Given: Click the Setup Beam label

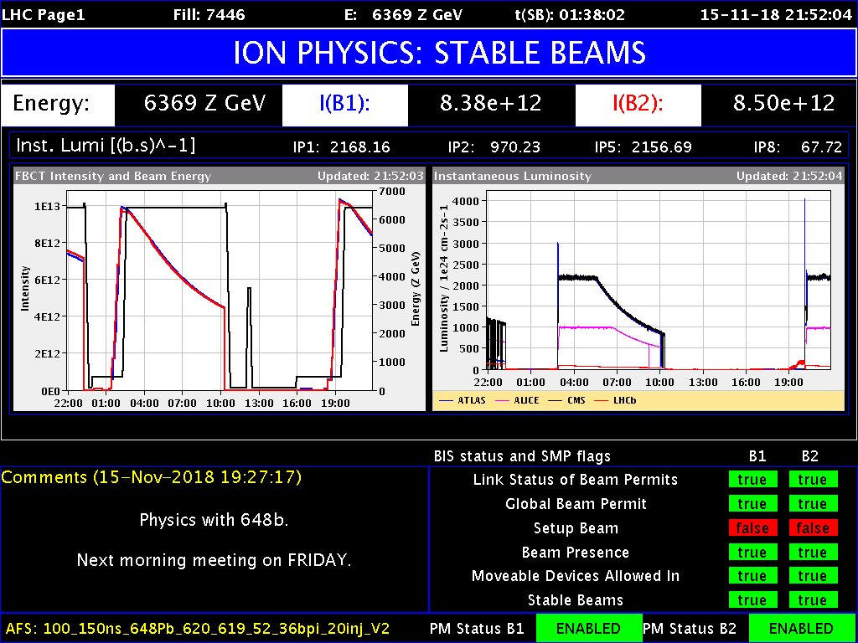Looking at the screenshot, I should coord(576,528).
